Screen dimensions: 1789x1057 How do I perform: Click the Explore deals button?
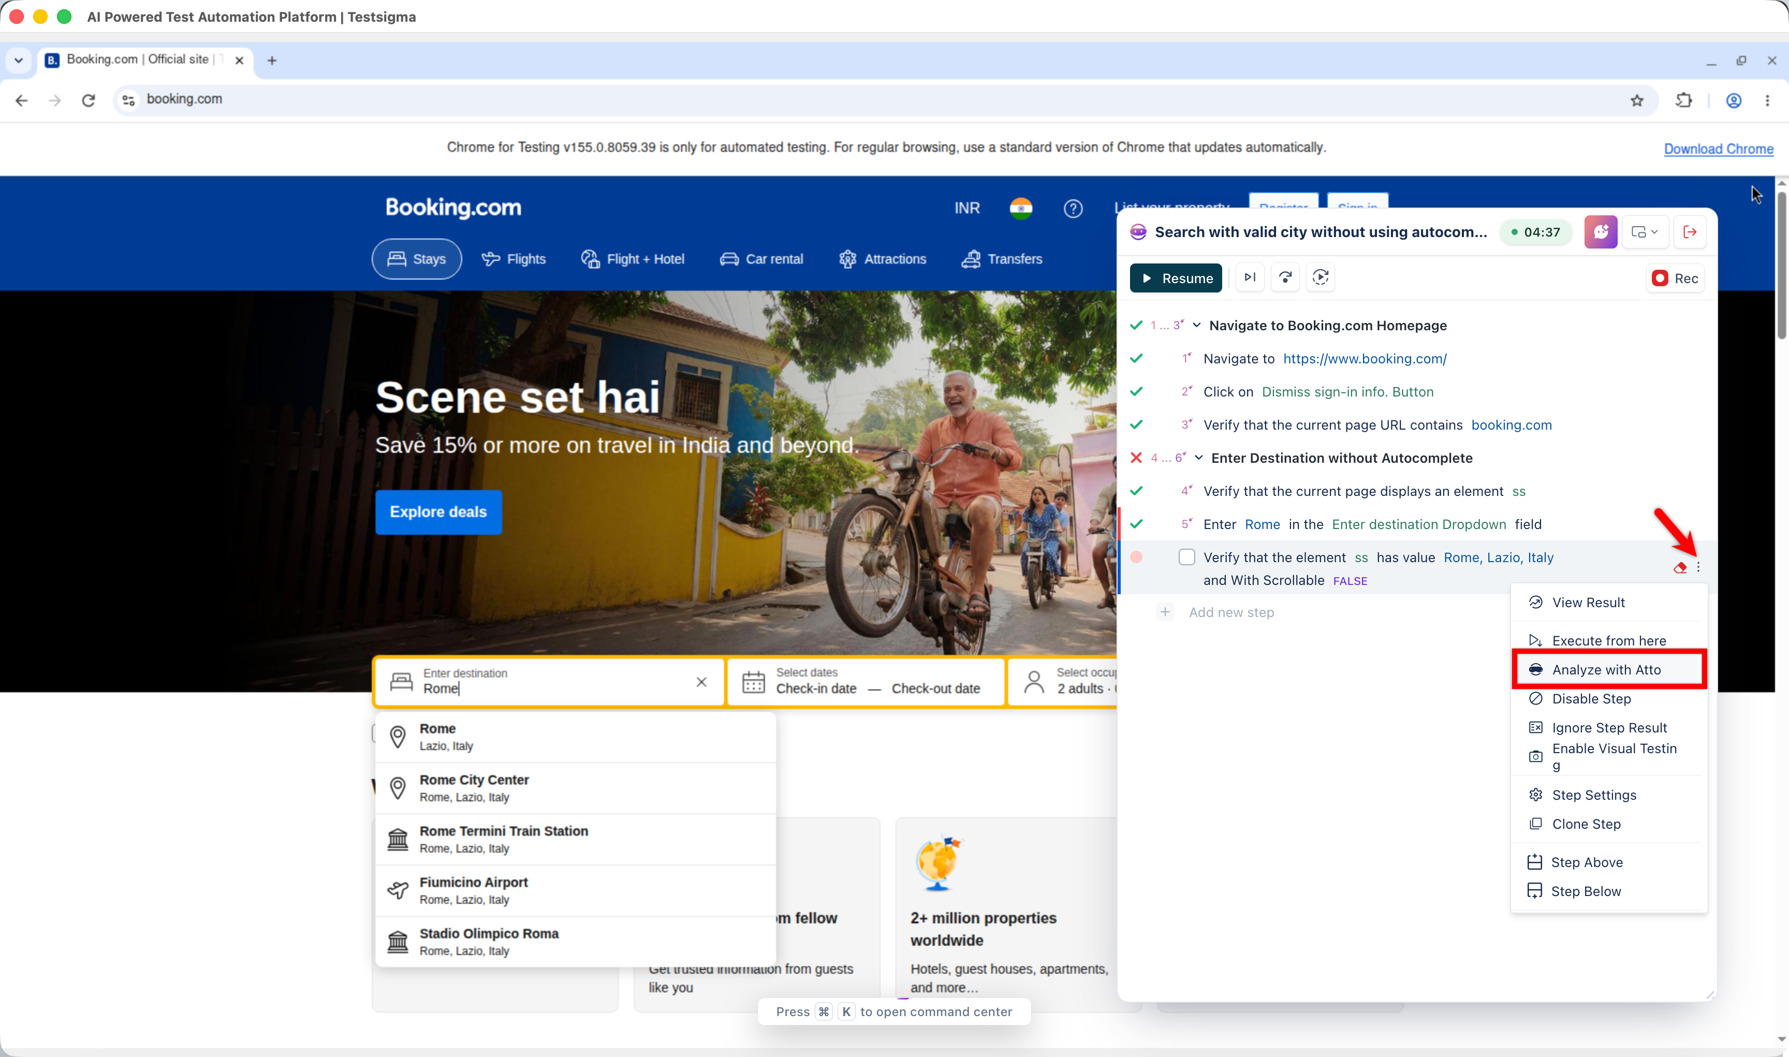click(x=438, y=512)
